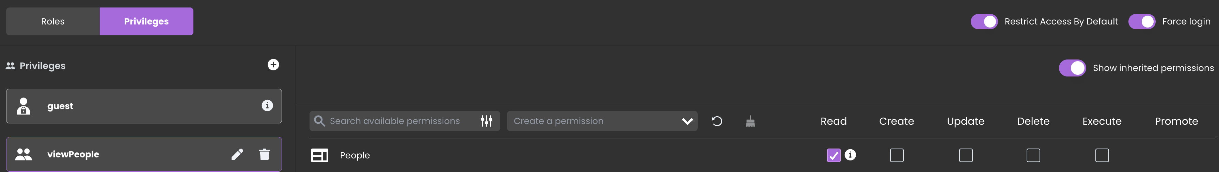Viewport: 1219px width, 172px height.
Task: Turn off Show inherited permissions toggle
Action: pyautogui.click(x=1072, y=68)
